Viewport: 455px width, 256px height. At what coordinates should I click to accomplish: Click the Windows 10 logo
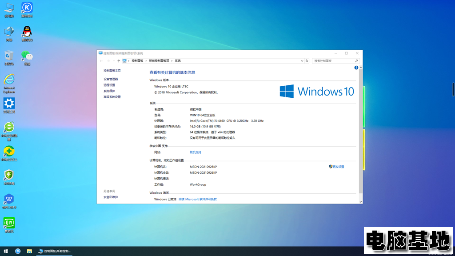tap(316, 92)
